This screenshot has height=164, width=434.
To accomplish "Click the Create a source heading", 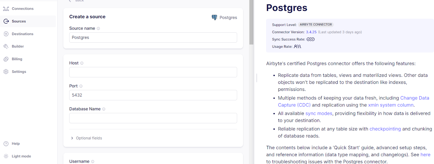I will pyautogui.click(x=87, y=17).
